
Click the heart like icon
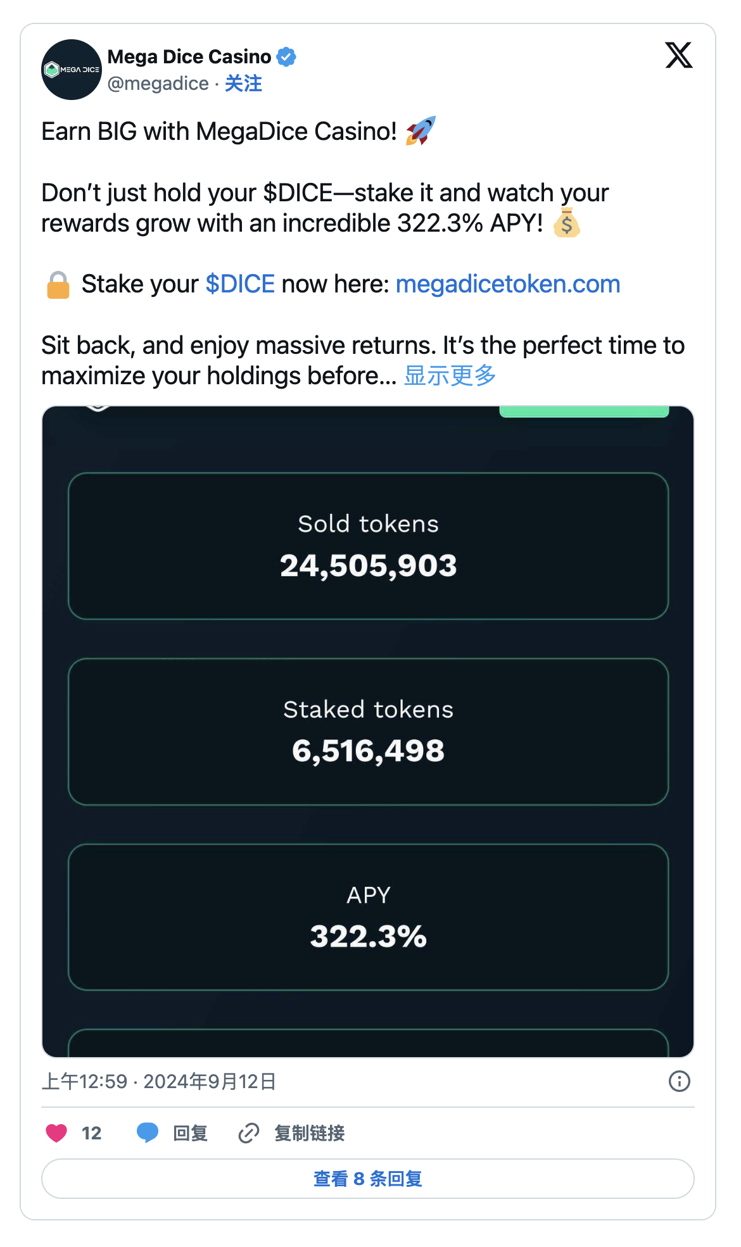pyautogui.click(x=56, y=1132)
